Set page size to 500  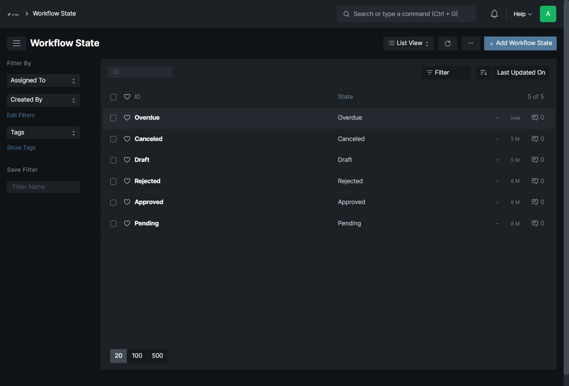click(157, 356)
